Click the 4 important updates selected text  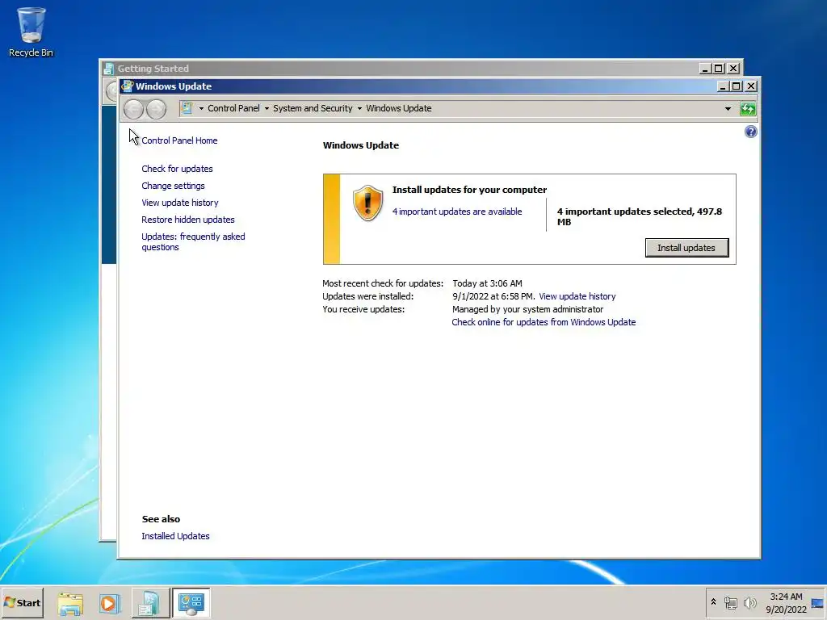point(640,216)
